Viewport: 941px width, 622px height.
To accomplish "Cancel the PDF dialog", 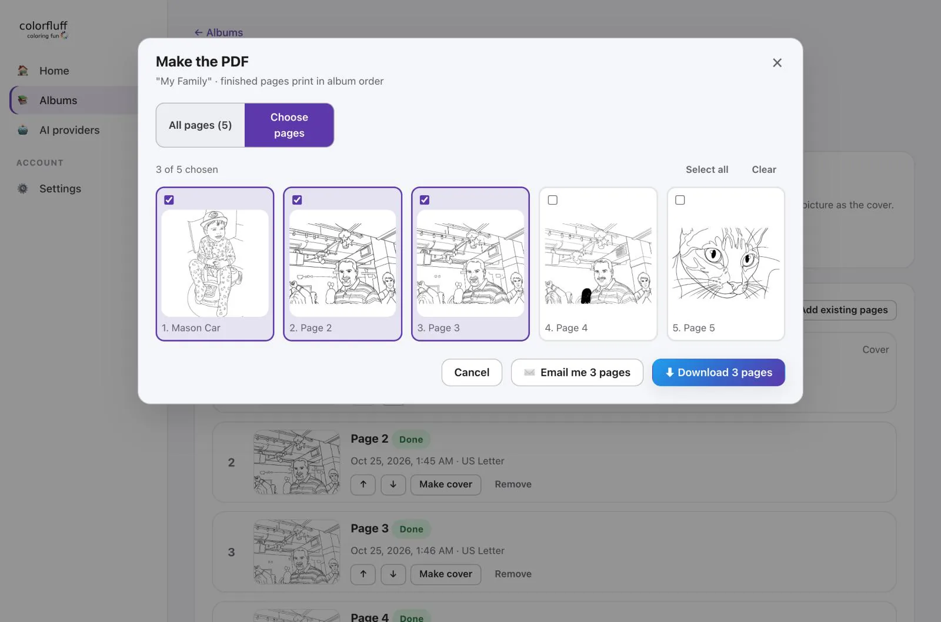I will [472, 373].
